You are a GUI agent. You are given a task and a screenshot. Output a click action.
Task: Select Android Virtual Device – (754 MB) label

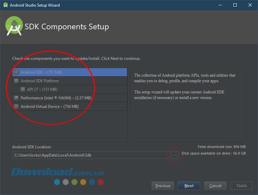coord(50,107)
